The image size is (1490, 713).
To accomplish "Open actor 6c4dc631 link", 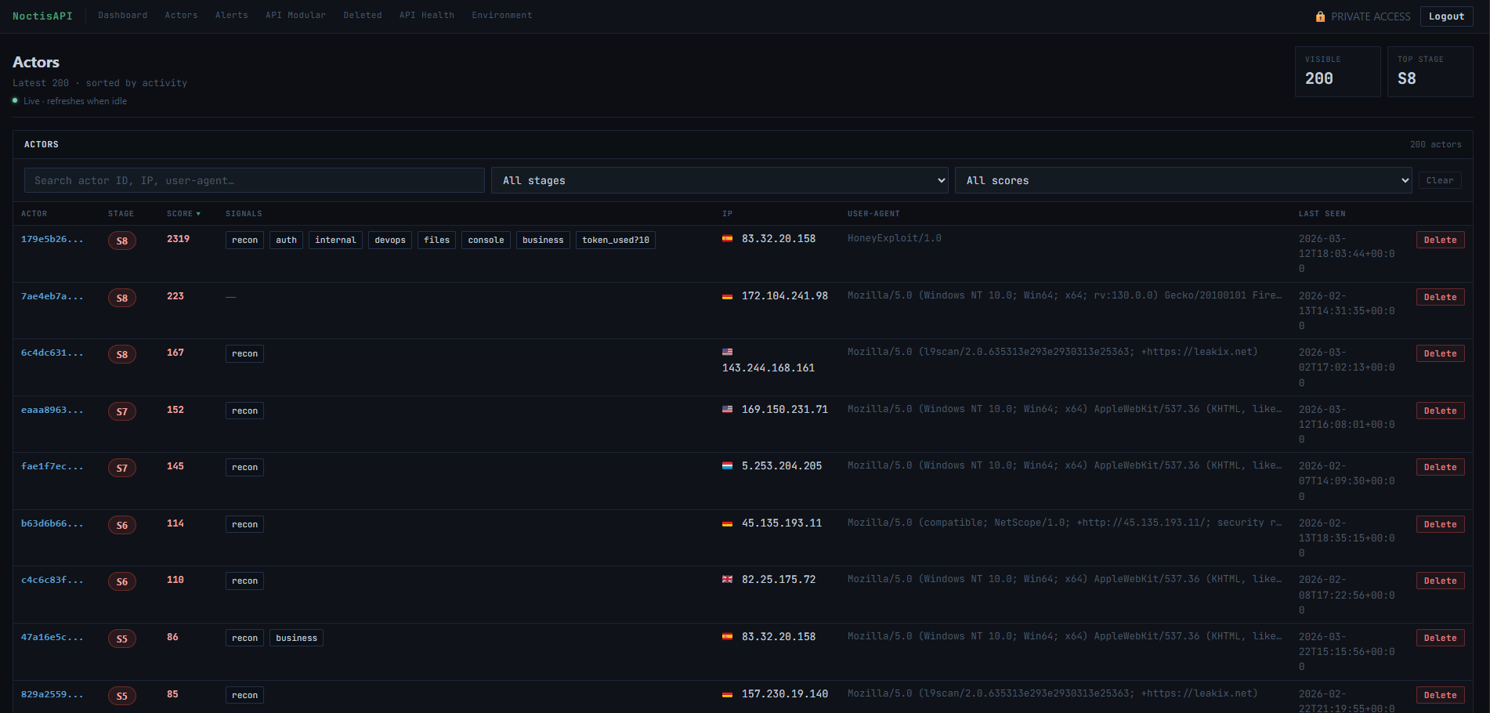I will 52,353.
